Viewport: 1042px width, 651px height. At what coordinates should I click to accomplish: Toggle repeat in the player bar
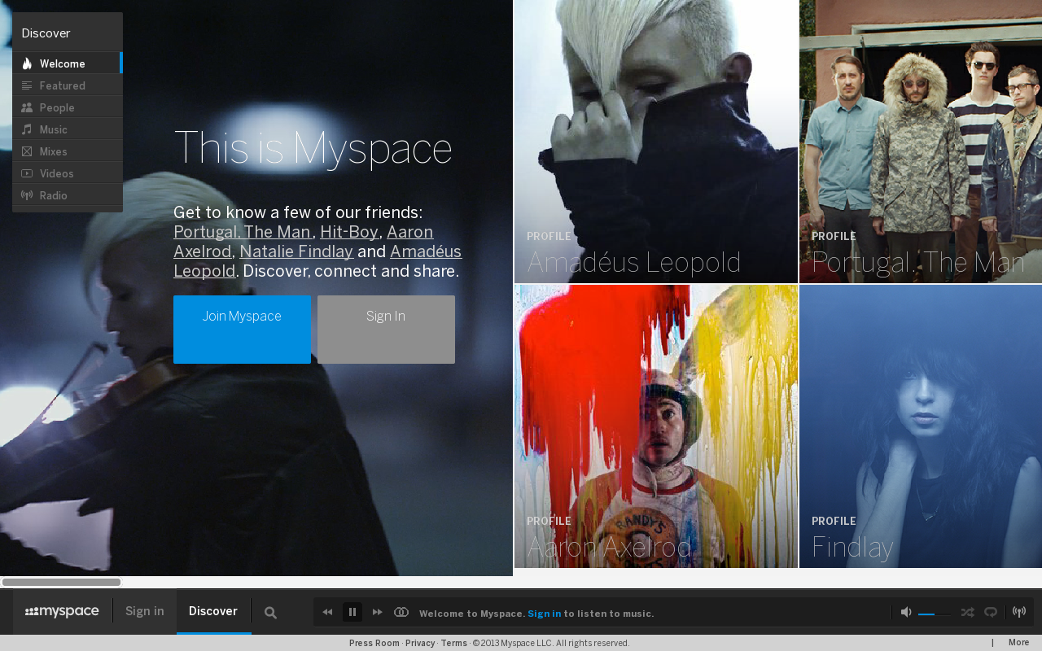991,612
